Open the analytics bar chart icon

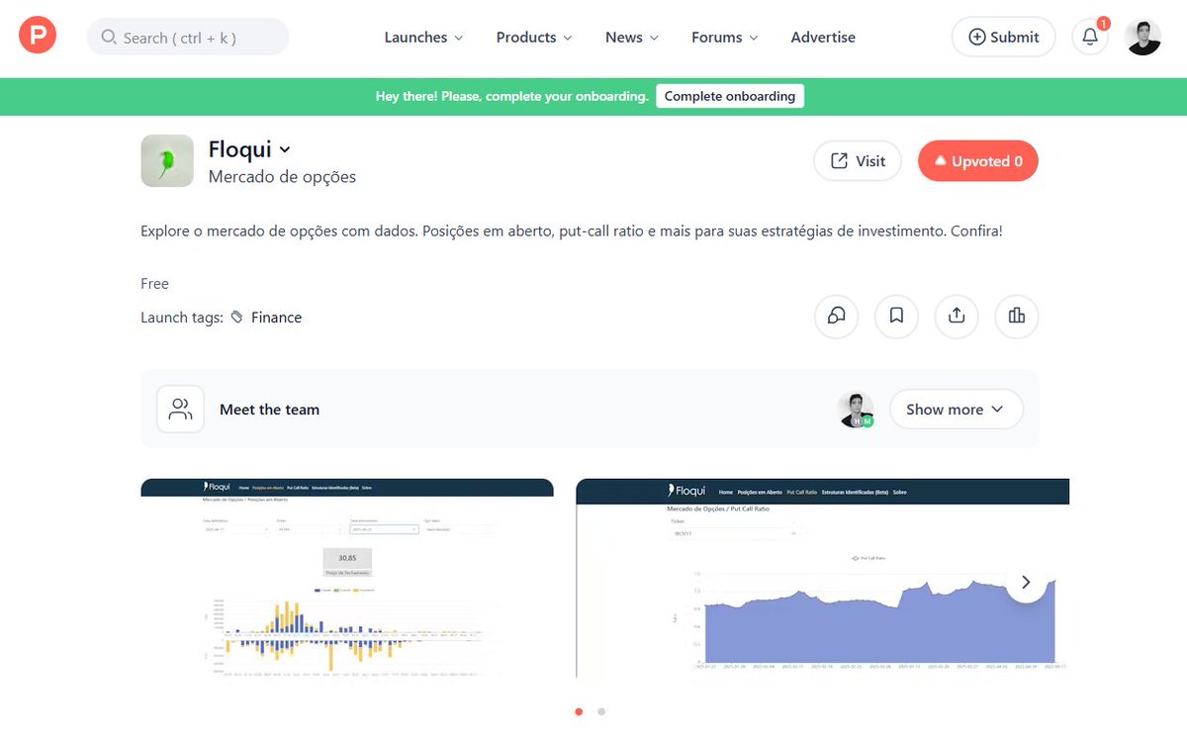coord(1016,316)
